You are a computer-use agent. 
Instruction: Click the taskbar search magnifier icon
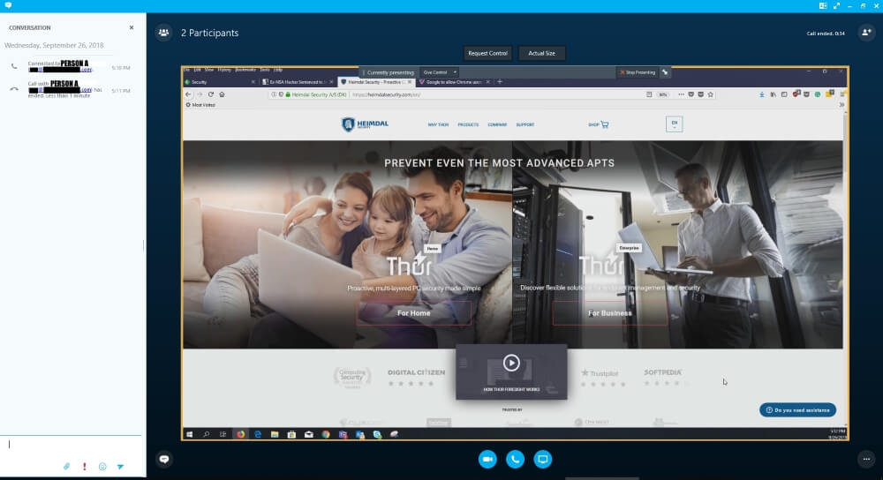[207, 434]
